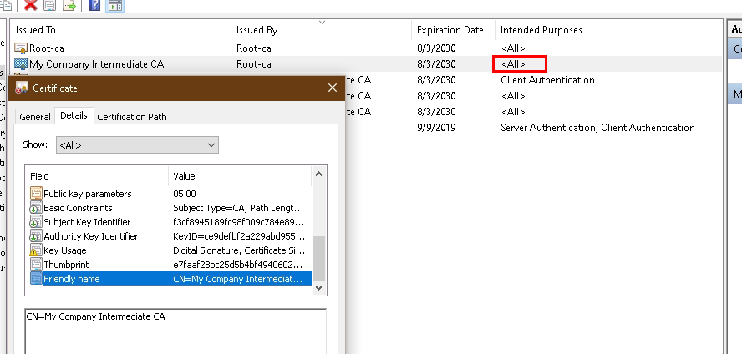The width and height of the screenshot is (742, 354).
Task: Open Properties from the toolbar icon
Action: (50, 6)
